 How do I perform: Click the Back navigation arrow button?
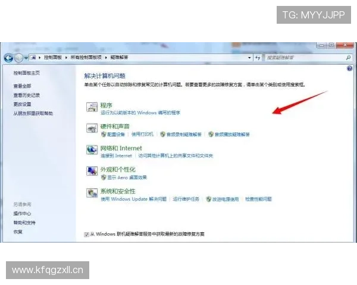point(9,58)
